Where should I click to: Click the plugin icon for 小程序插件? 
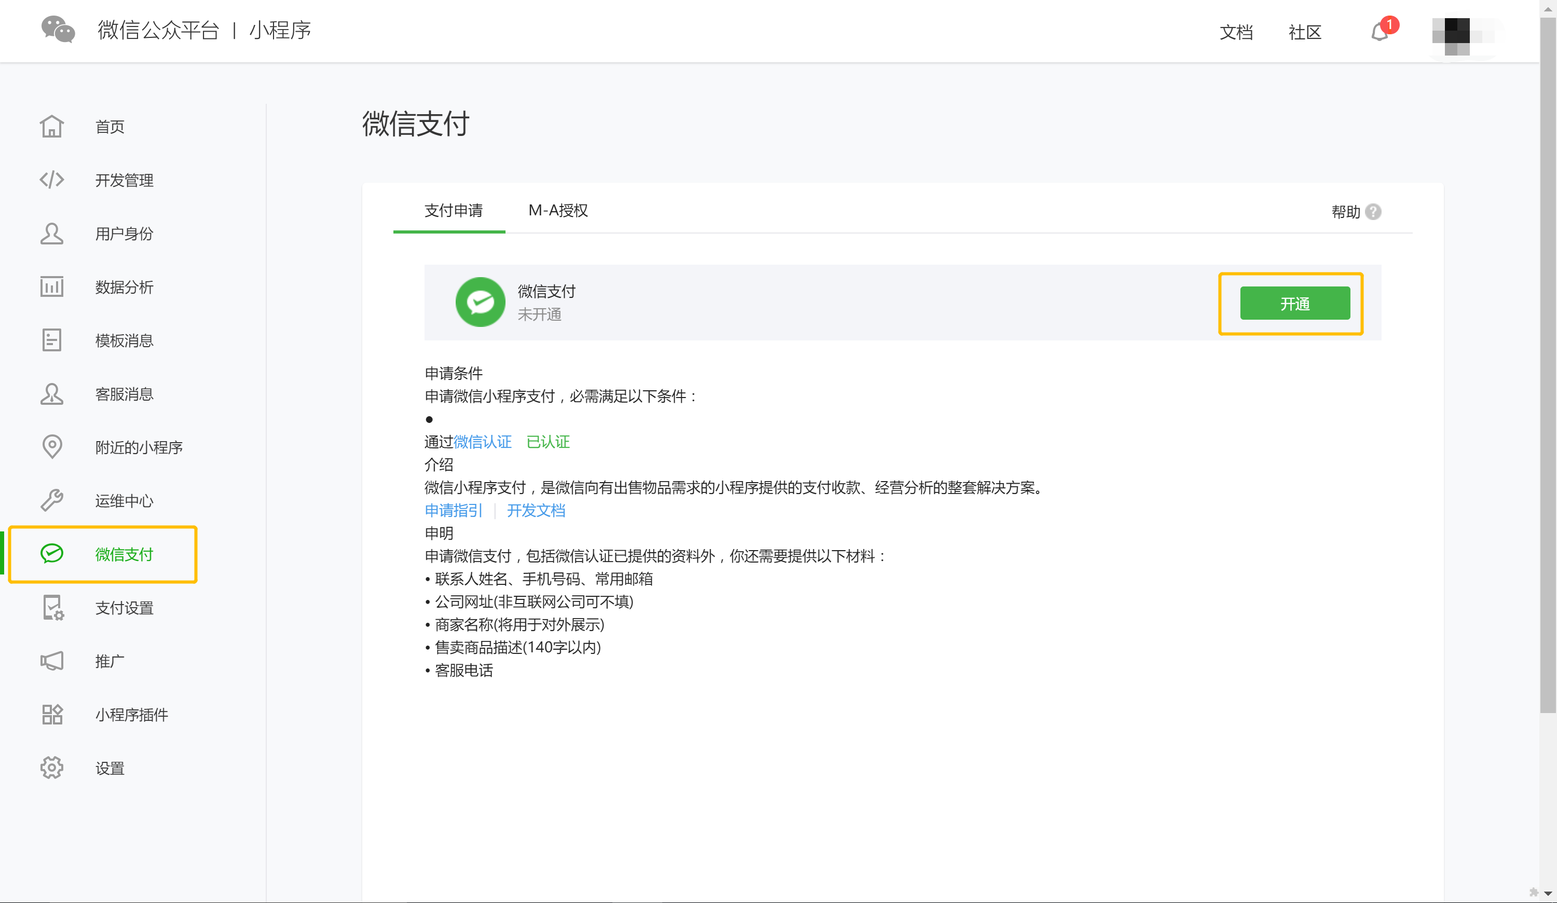point(52,714)
